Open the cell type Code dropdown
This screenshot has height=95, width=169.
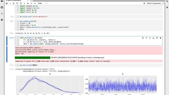tap(42, 3)
